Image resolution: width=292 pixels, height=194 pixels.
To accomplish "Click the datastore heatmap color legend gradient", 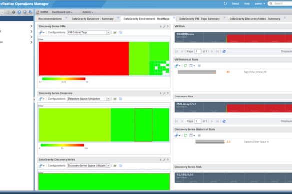I will (62, 145).
